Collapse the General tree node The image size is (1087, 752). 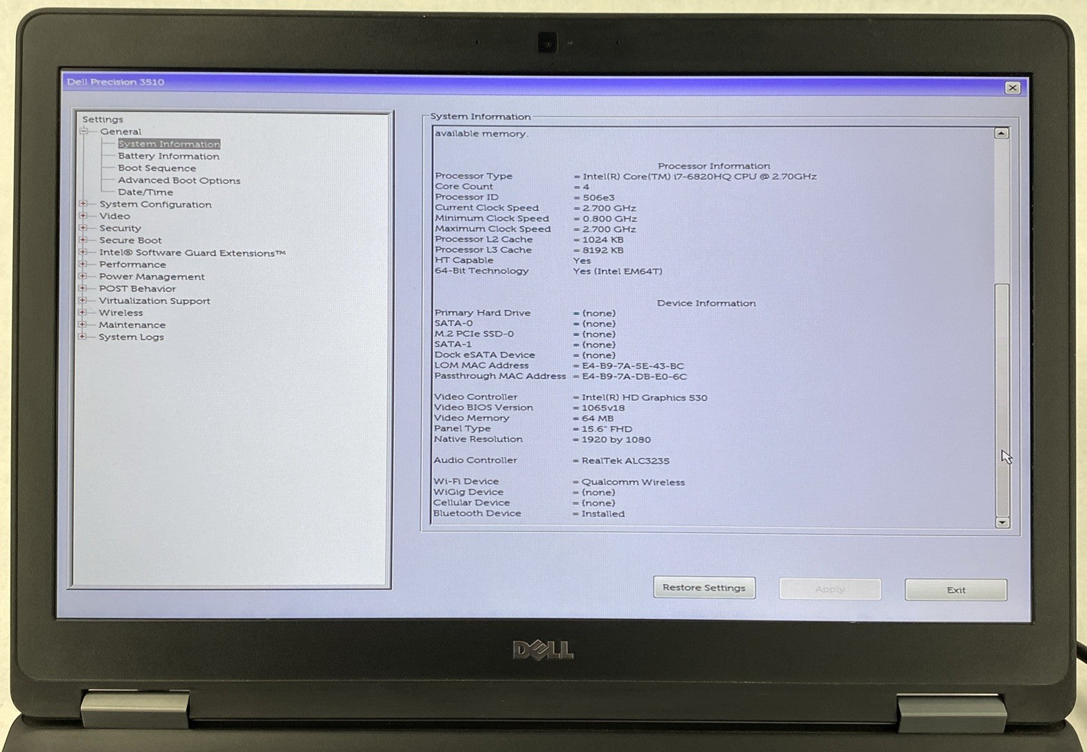[x=84, y=132]
